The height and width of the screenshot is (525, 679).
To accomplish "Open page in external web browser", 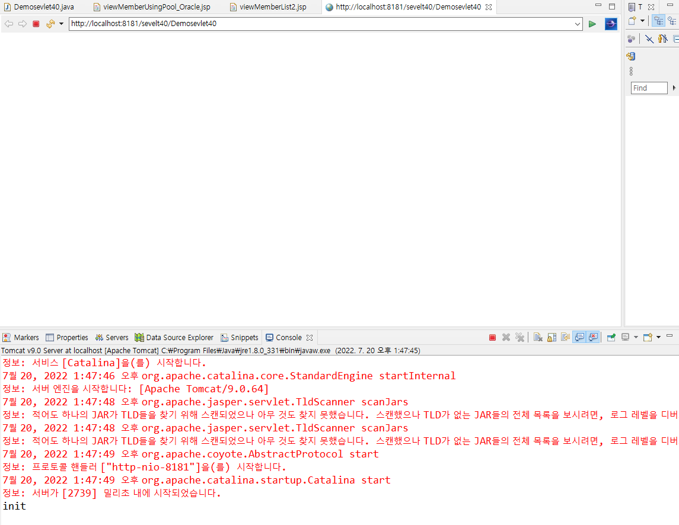I will pyautogui.click(x=611, y=24).
